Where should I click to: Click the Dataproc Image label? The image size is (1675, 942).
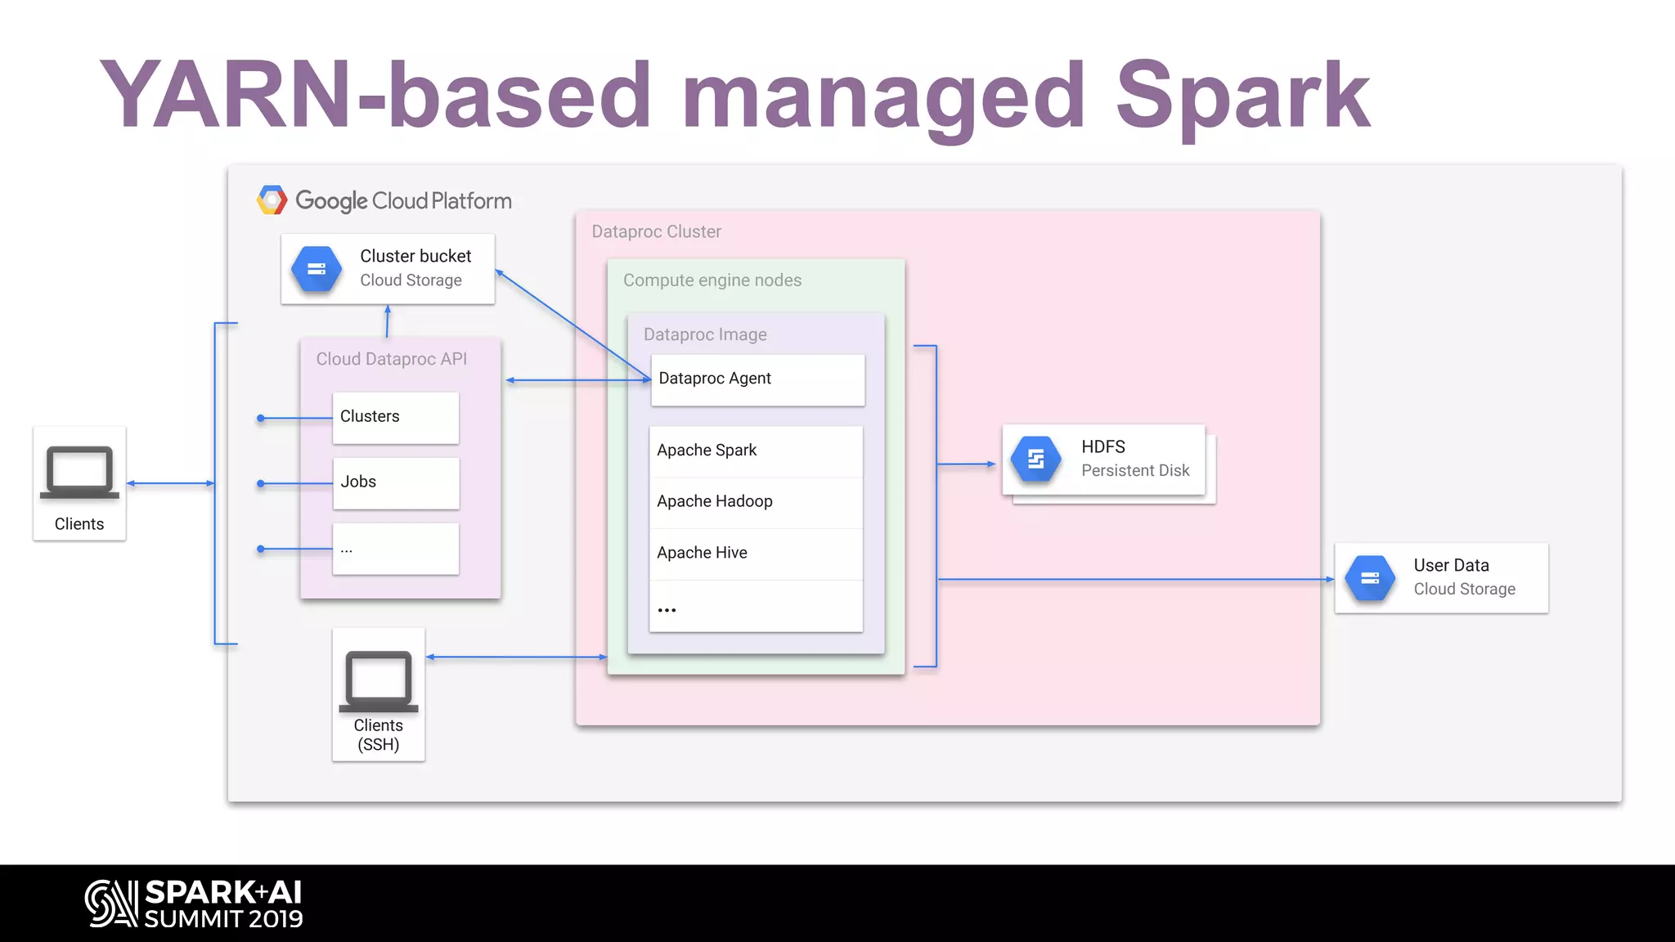pos(705,334)
